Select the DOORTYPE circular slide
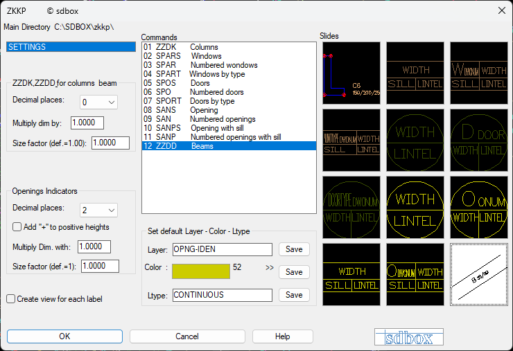This screenshot has height=351, width=513. (351, 208)
